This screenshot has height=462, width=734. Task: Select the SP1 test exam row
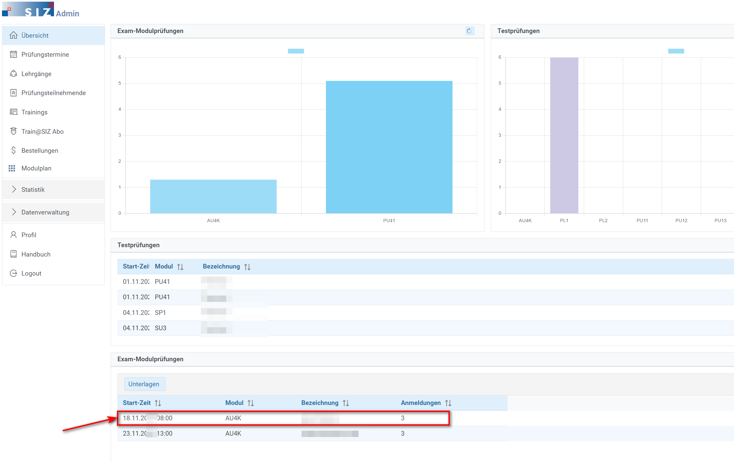[x=425, y=313]
